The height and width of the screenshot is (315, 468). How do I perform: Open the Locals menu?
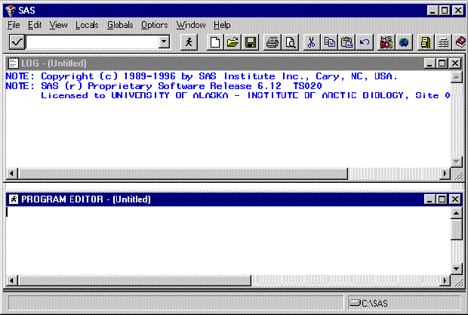[87, 25]
